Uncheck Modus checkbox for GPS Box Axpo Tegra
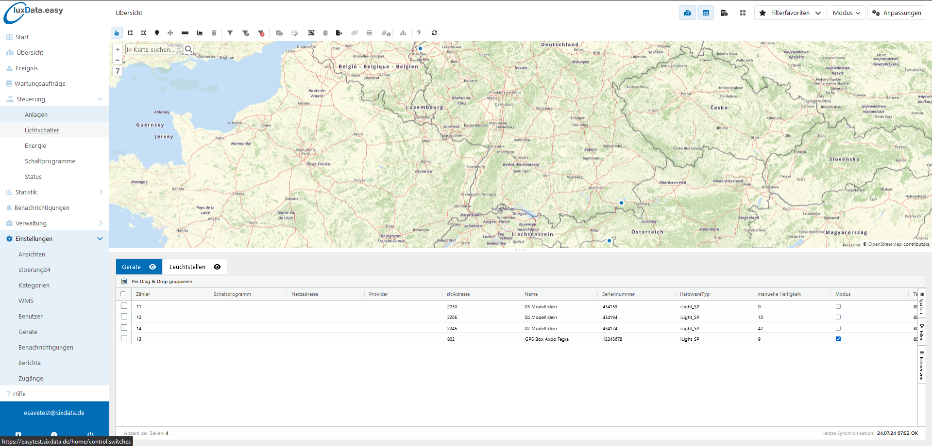 [x=838, y=339]
